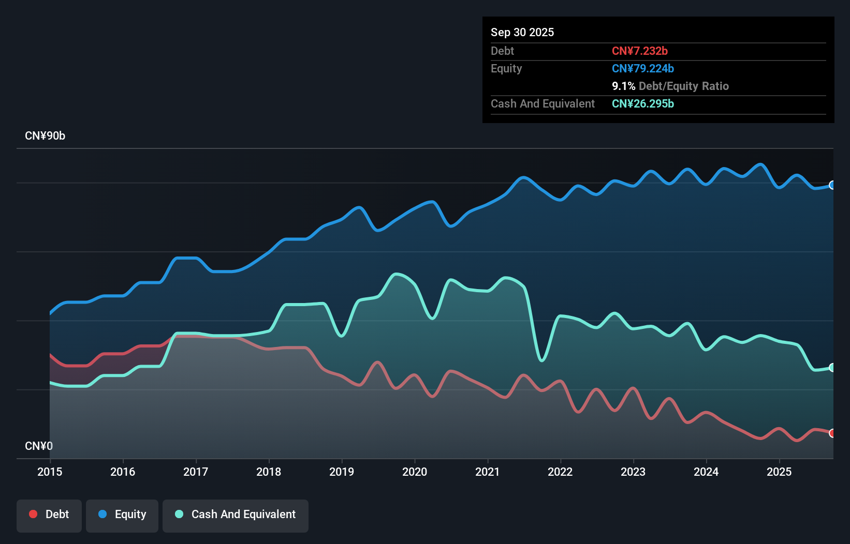850x544 pixels.
Task: Click the CN¥79.224b Equity value
Action: [x=642, y=68]
